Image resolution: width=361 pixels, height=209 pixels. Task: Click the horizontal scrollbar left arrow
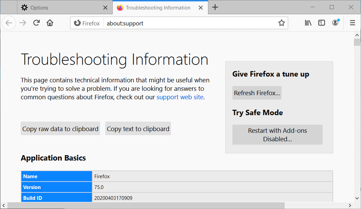pyautogui.click(x=3, y=205)
